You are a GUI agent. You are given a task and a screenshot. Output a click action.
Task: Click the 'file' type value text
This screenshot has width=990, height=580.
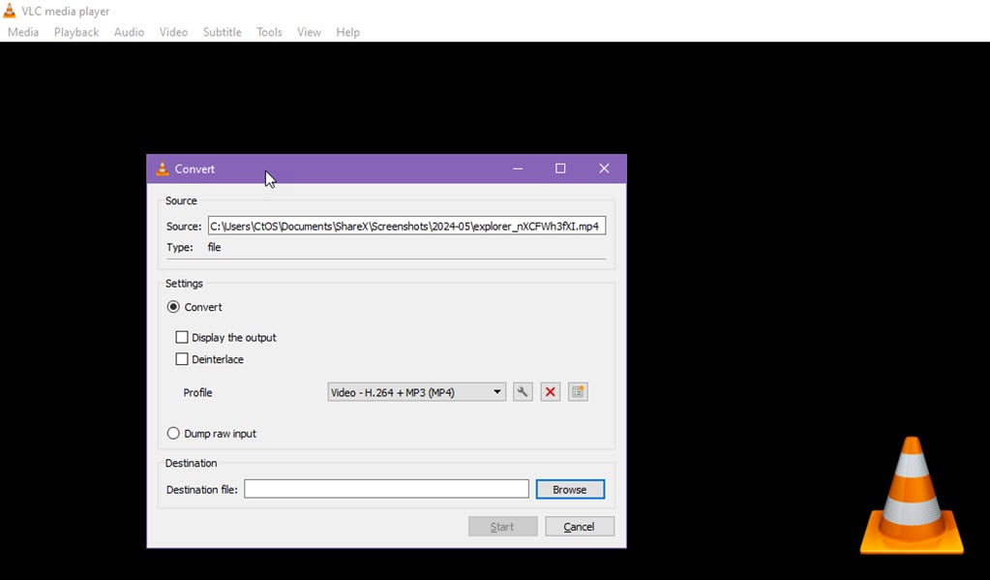pos(215,248)
